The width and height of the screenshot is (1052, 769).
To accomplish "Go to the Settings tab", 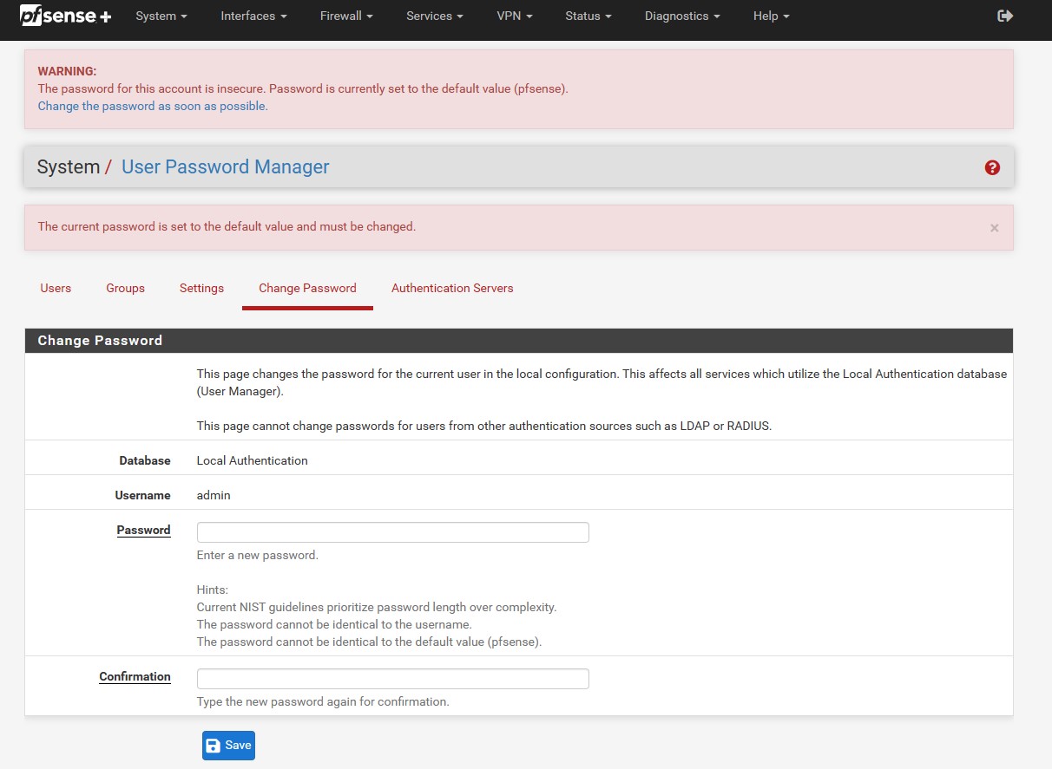I will tap(201, 288).
